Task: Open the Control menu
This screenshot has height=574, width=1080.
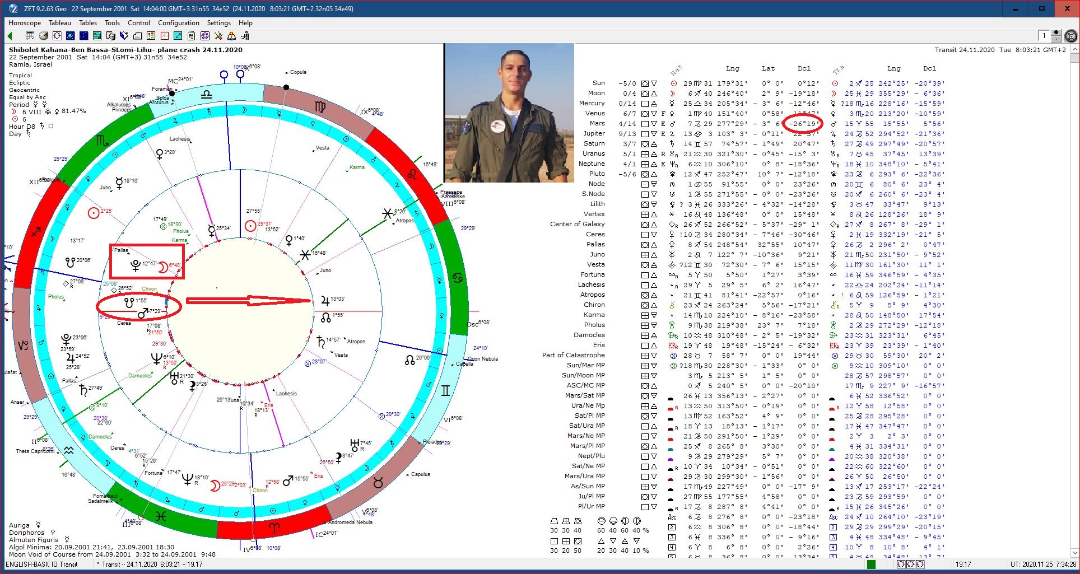Action: (x=139, y=23)
